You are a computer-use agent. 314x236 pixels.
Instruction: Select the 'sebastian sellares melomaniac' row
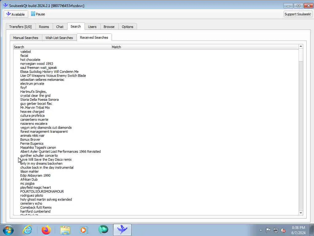(x=42, y=80)
